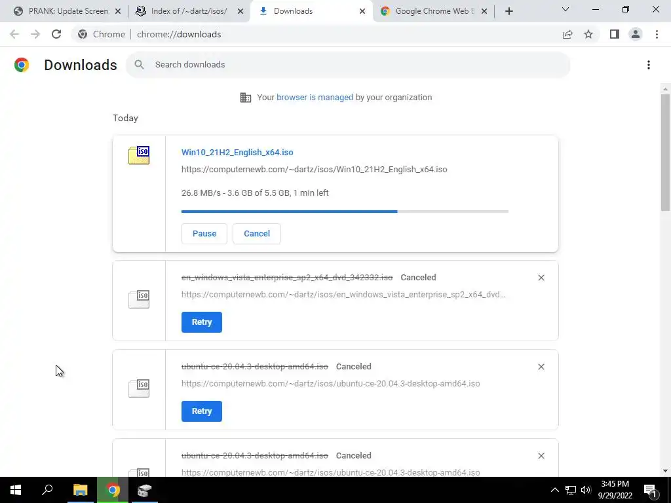Image resolution: width=671 pixels, height=503 pixels.
Task: Remove the windows vista entry from list
Action: click(x=541, y=278)
